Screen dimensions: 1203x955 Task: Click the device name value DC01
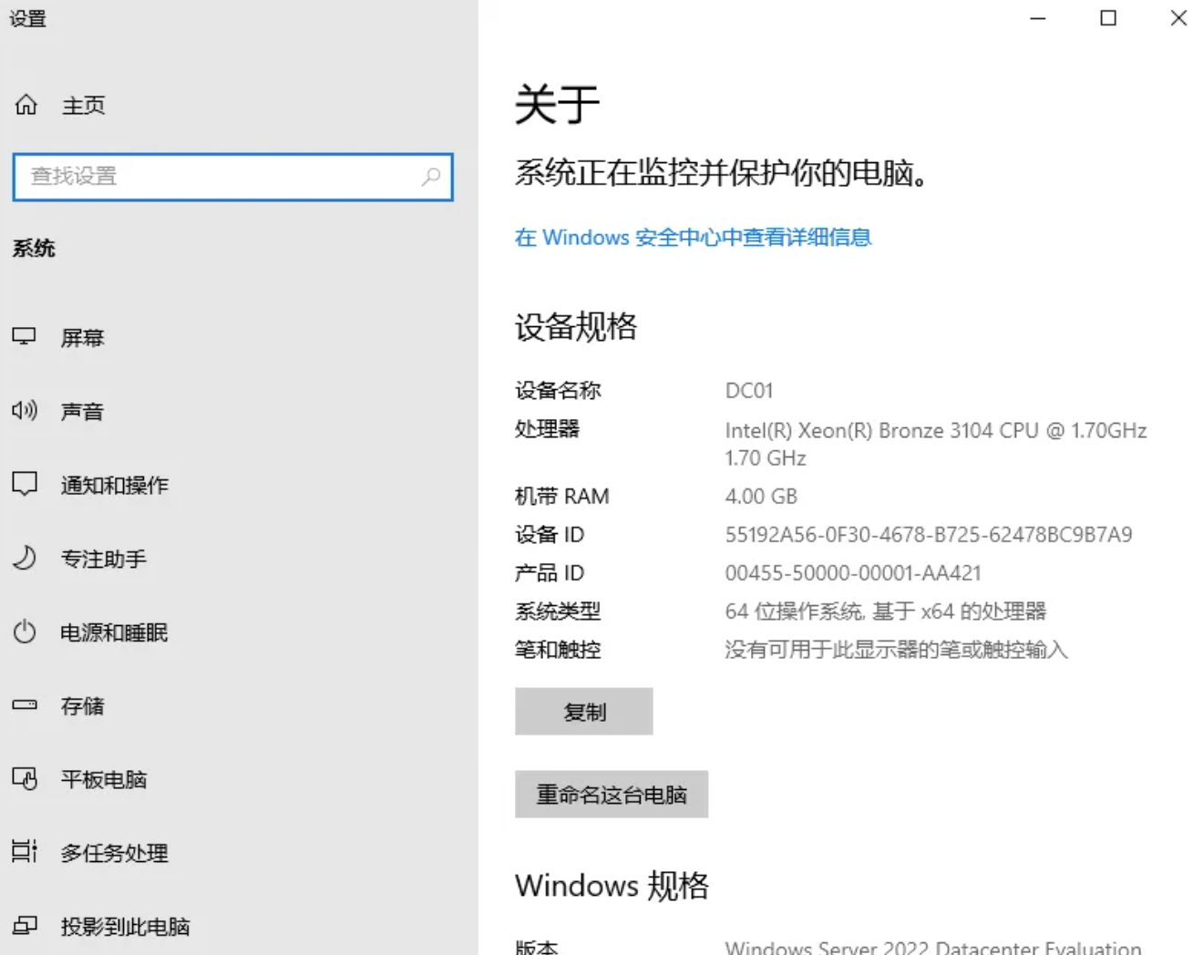[x=749, y=391]
